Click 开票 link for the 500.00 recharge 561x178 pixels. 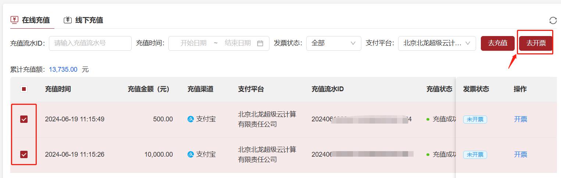point(521,119)
